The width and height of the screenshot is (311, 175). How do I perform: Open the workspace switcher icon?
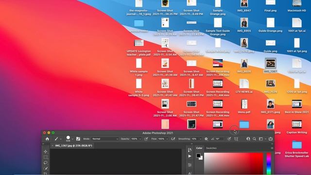point(261,139)
